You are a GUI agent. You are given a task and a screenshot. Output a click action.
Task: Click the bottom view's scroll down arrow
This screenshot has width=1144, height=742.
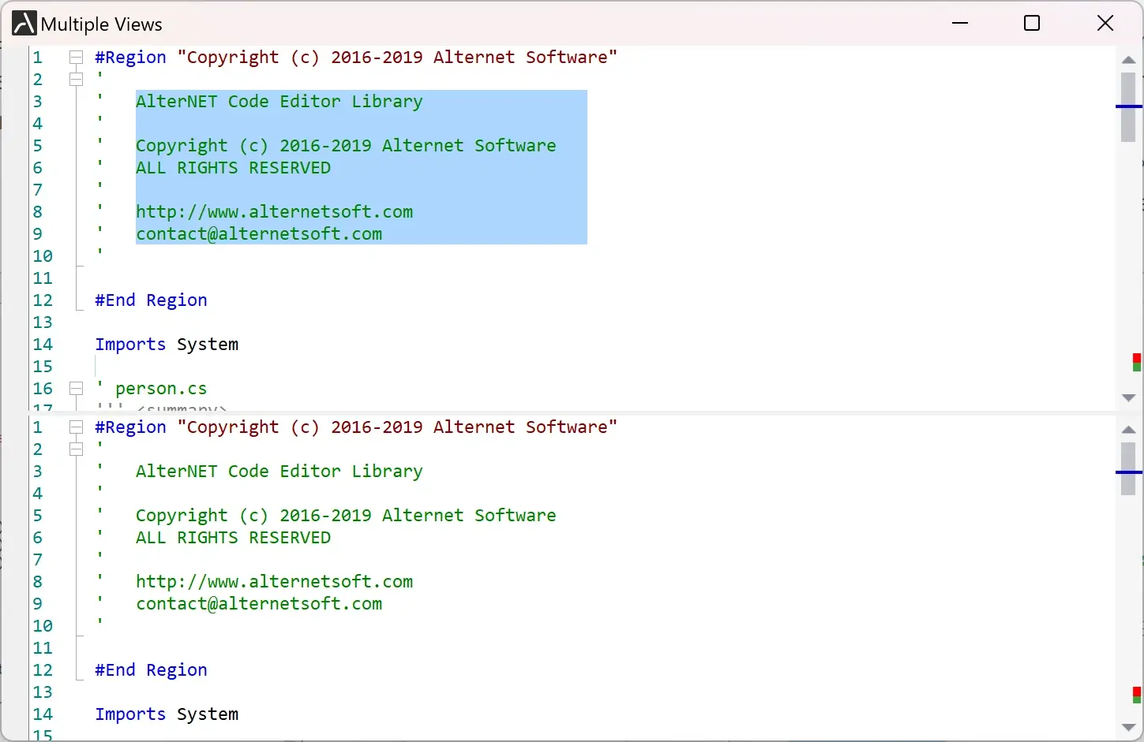1128,727
